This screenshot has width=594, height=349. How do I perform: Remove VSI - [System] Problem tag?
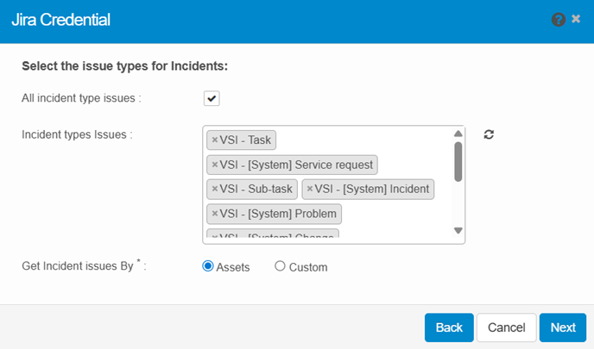pyautogui.click(x=215, y=212)
